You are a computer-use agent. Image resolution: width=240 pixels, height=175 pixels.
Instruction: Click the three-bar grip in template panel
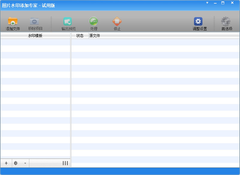click(65, 163)
